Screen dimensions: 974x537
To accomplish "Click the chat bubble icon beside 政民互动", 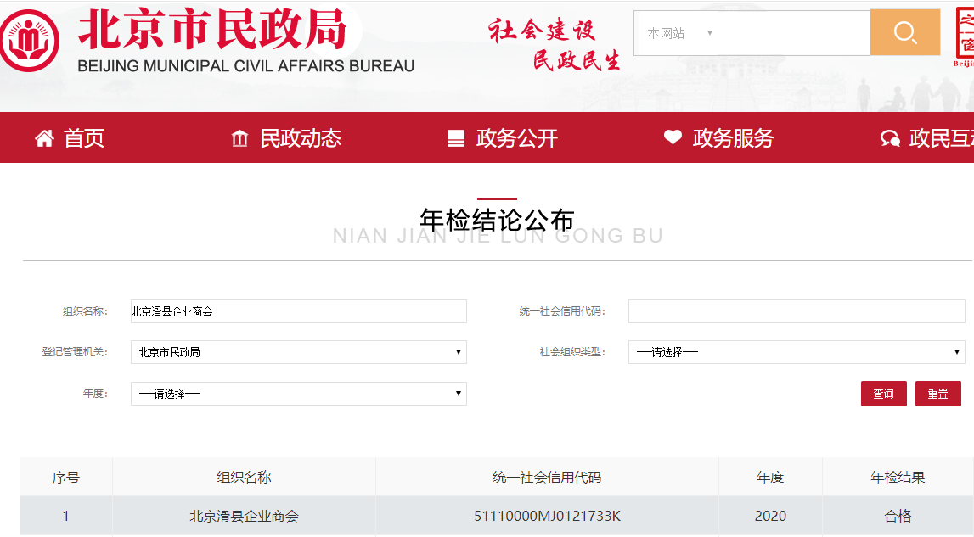I will (890, 137).
